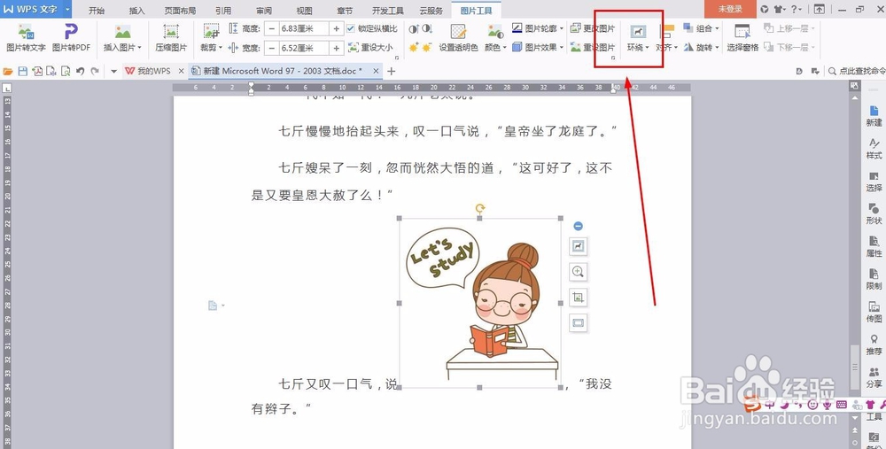Open the 传图 upload picture panel in sidebar
The width and height of the screenshot is (886, 449).
coord(874,313)
